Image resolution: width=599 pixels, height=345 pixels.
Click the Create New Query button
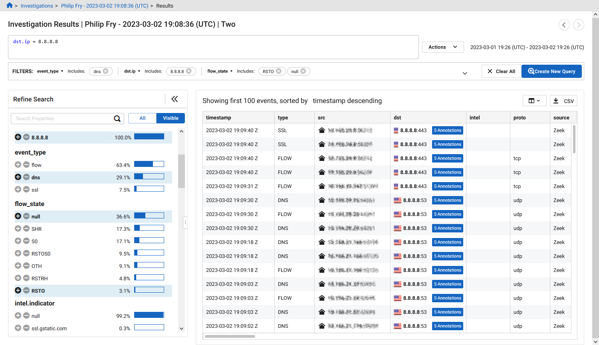[551, 71]
